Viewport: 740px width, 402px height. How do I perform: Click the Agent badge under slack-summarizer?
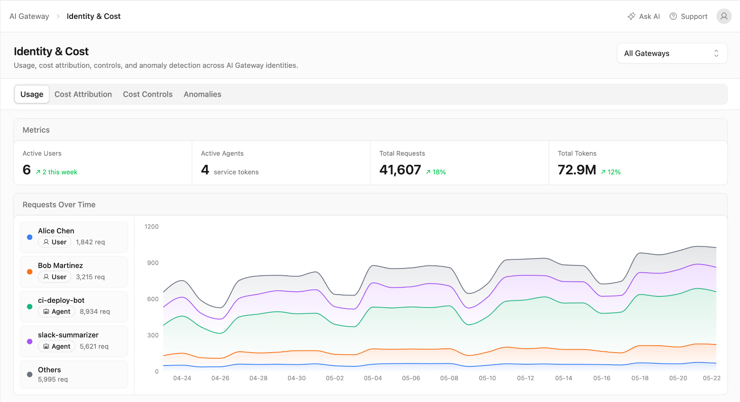pos(57,346)
